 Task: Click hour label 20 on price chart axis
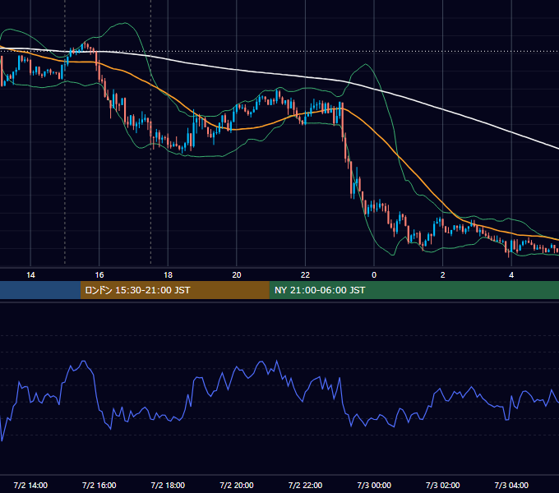coord(237,274)
